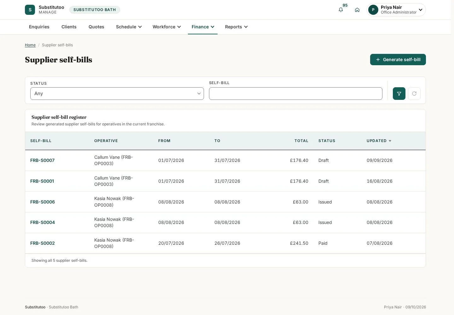
Task: Click the 07/08/2026 updated date
Action: (x=380, y=243)
